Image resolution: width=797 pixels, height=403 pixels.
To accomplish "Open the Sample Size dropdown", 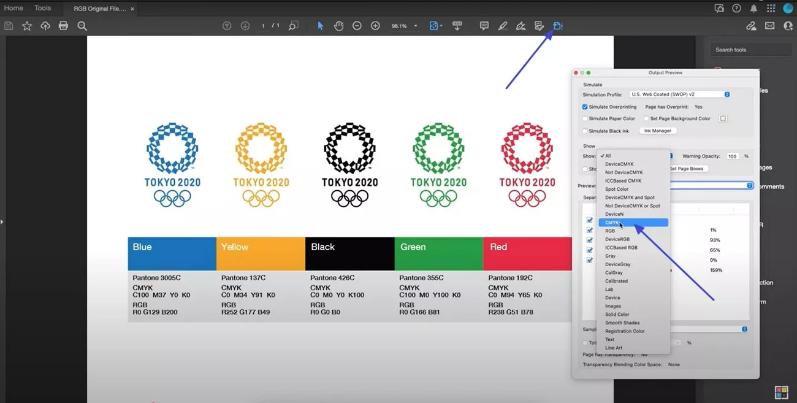I will point(708,329).
